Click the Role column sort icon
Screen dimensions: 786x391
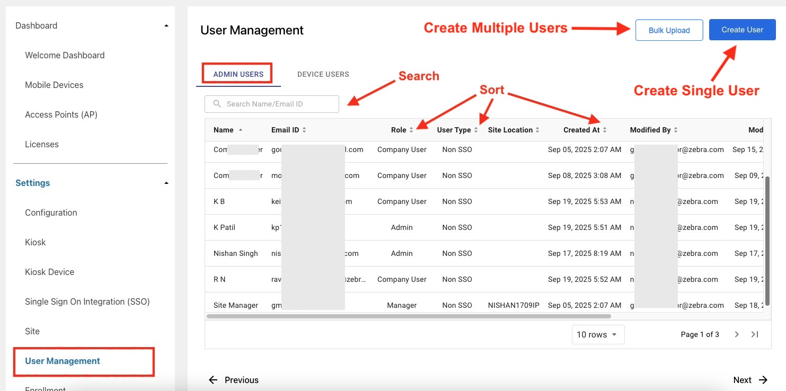[x=411, y=130]
